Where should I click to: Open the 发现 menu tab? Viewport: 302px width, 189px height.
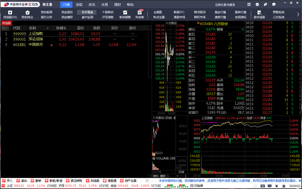pyautogui.click(x=79, y=5)
